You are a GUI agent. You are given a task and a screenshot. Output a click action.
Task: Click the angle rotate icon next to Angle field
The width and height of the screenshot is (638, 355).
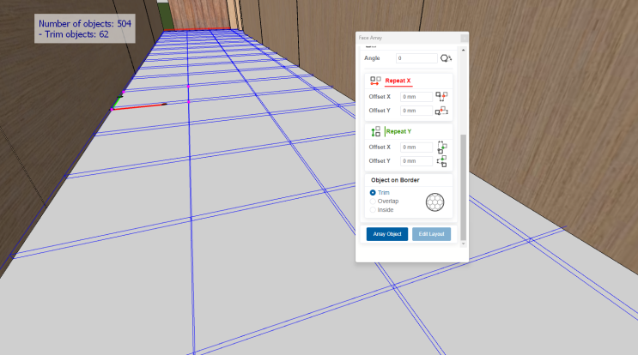pyautogui.click(x=445, y=58)
